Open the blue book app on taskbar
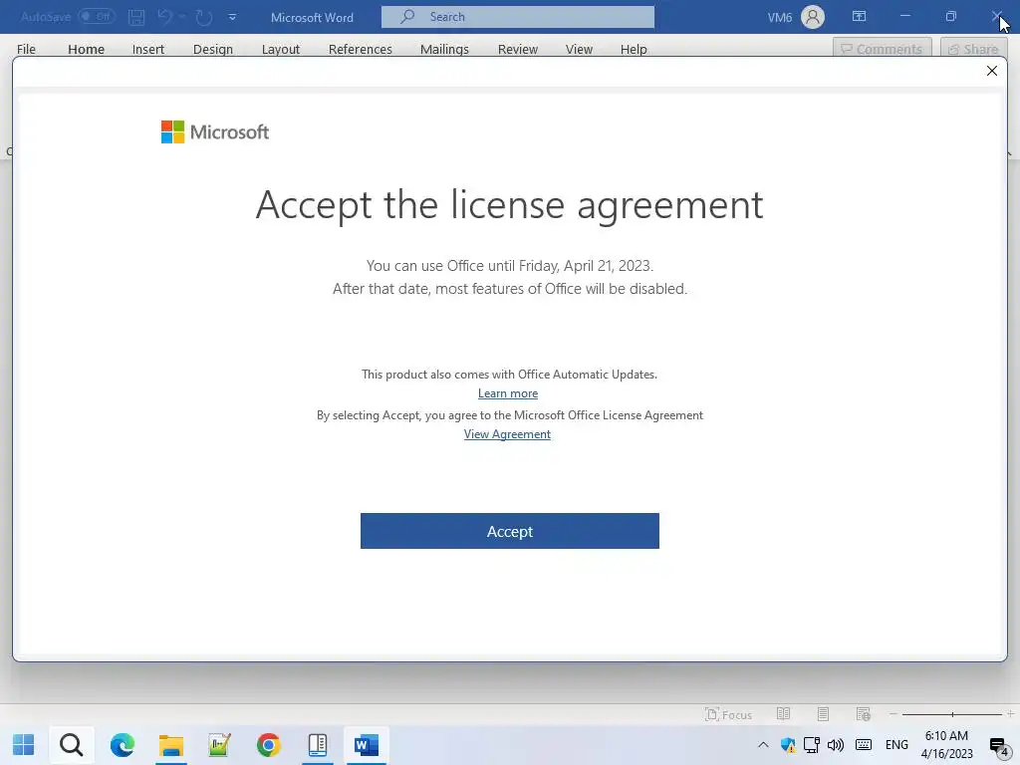 (x=318, y=745)
